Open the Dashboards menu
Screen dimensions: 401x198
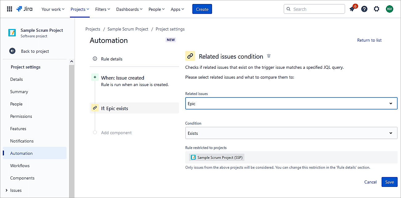tap(129, 9)
